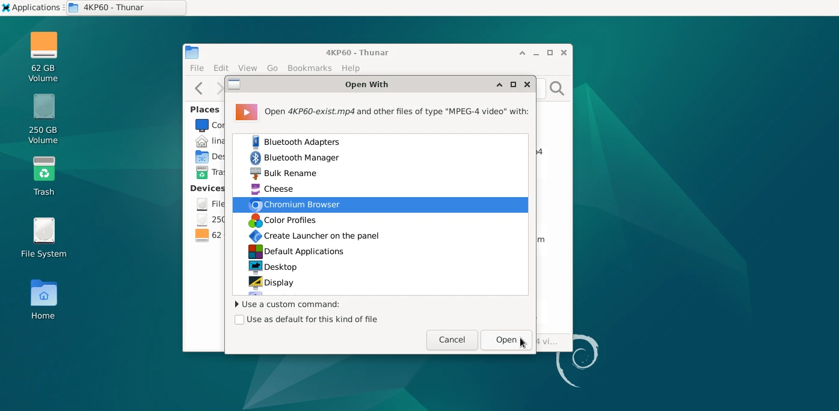
Task: Click the Bluetooth Adapters icon in list
Action: coord(256,142)
